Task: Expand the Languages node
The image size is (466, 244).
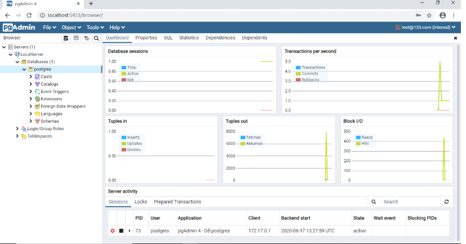Action: pyautogui.click(x=30, y=114)
